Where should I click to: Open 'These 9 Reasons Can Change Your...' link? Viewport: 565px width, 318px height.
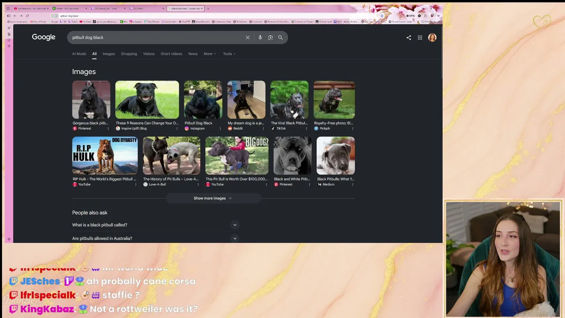(x=147, y=123)
